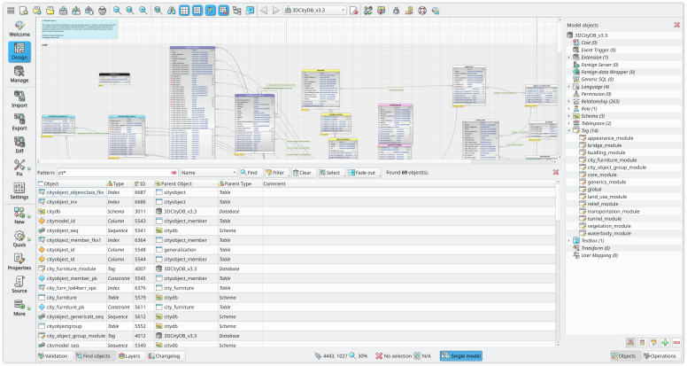Click the New object sidebar icon
This screenshot has width=687, height=366.
(19, 215)
